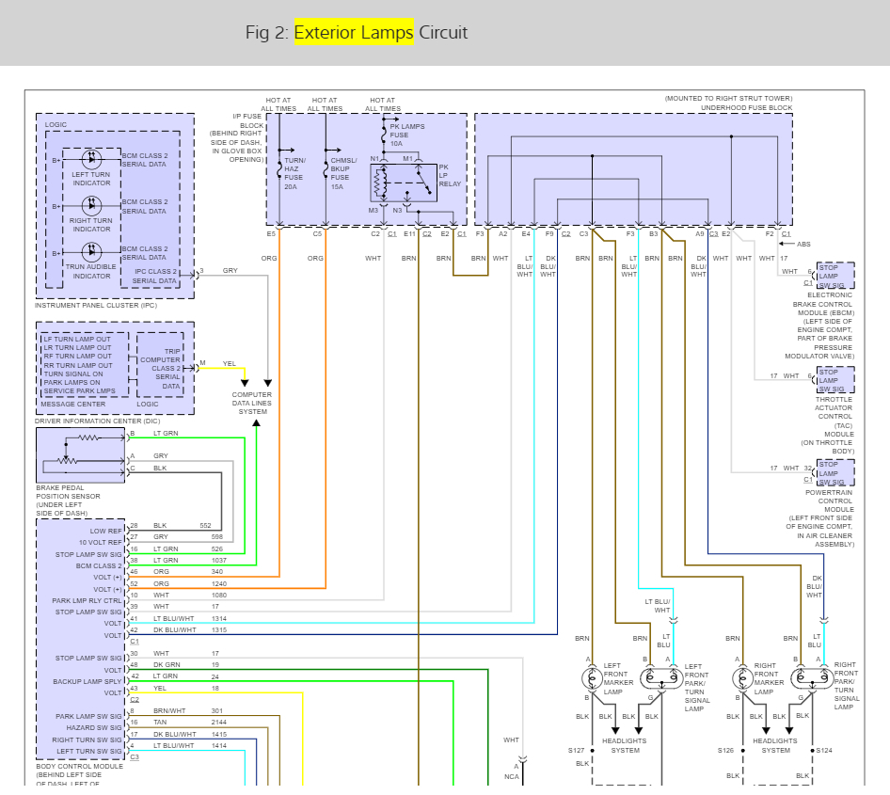The height and width of the screenshot is (795, 890).
Task: Click the highlighted 'Exterior Lamps' title text
Action: [x=354, y=32]
